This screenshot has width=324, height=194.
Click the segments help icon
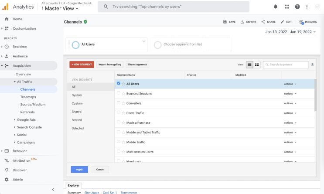pos(312,65)
